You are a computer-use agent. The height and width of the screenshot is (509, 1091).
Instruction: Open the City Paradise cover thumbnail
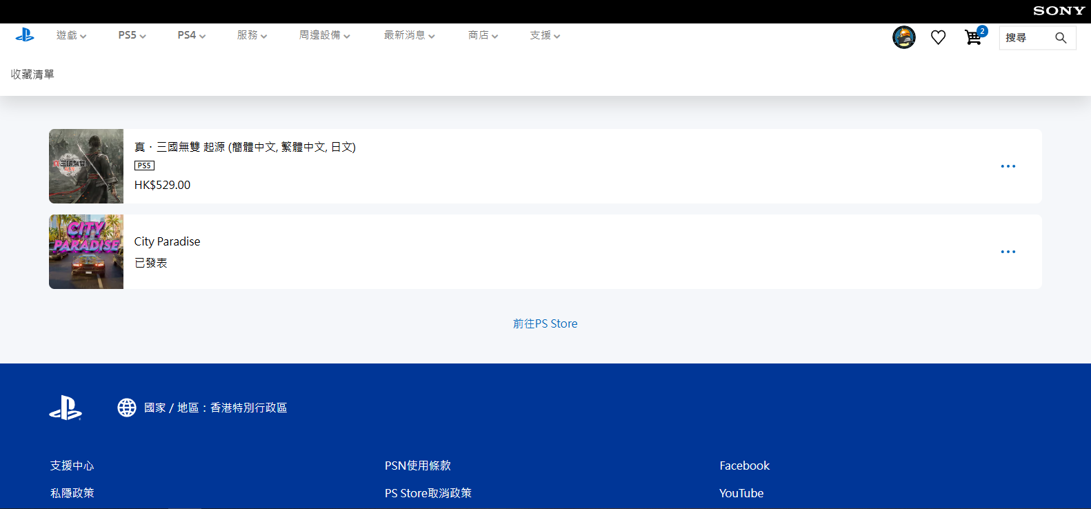point(86,252)
